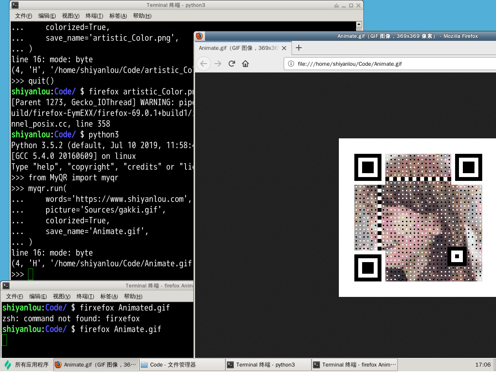Open 文件 menu in firefox terminal window
496x385 pixels.
pos(15,296)
